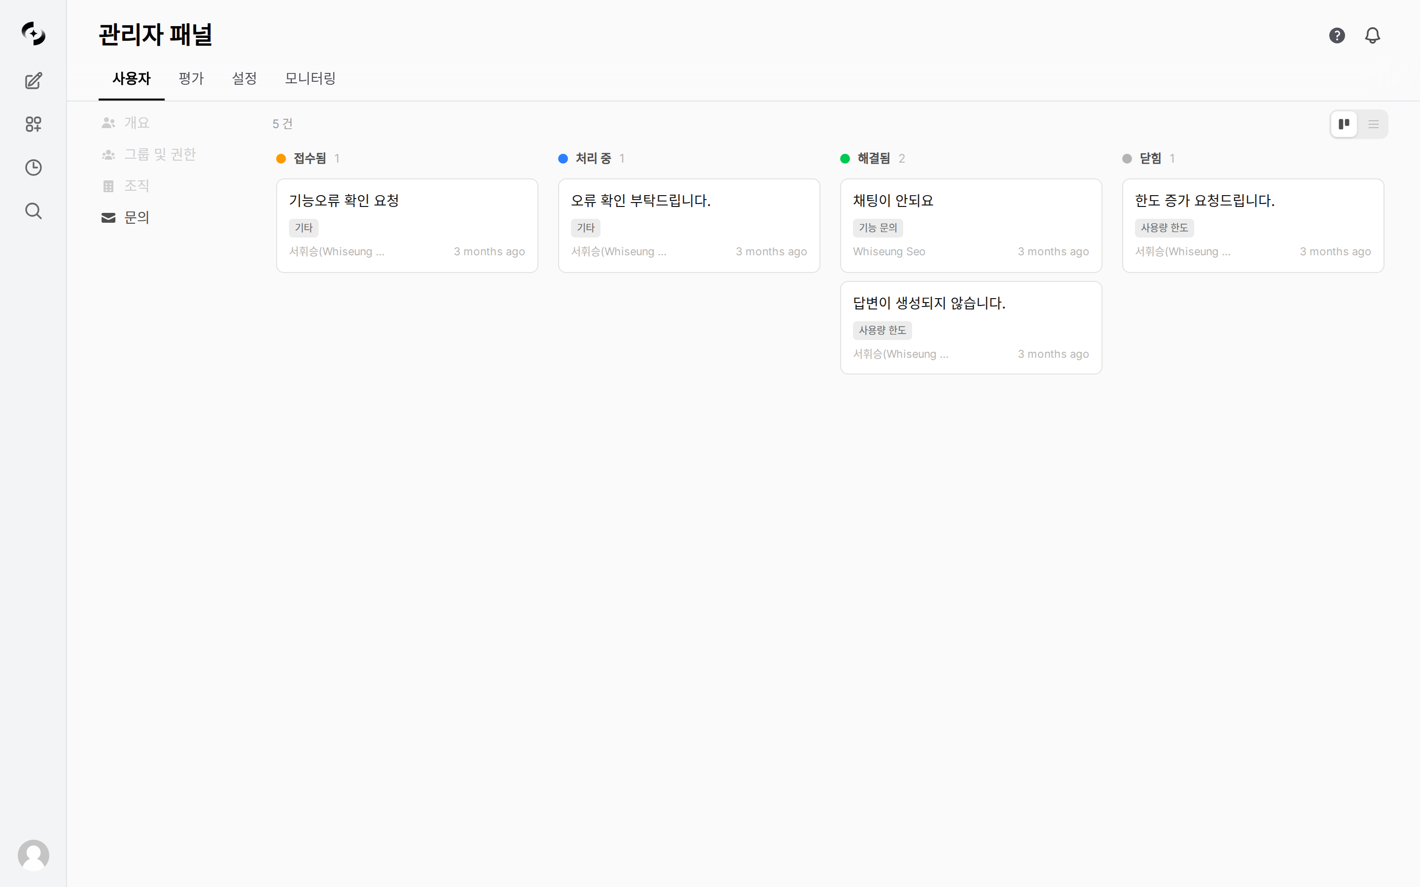Click Whiseung Seo author name
Viewport: 1420px width, 887px height.
tap(889, 252)
